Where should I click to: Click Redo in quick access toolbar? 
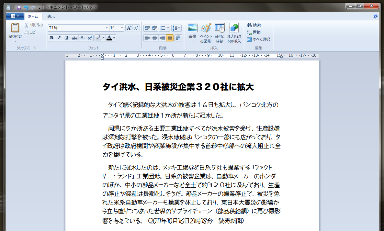33,7
